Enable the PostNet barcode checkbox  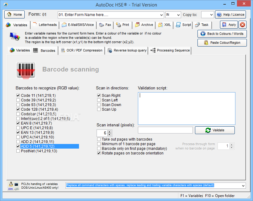pyautogui.click(x=18, y=151)
